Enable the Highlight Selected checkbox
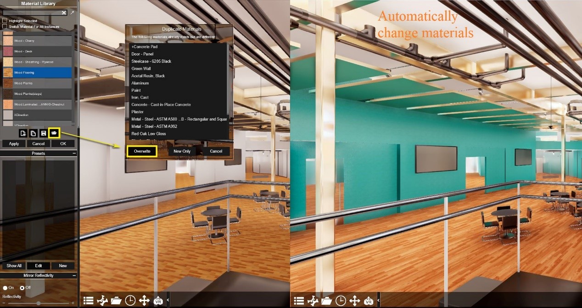 5,21
